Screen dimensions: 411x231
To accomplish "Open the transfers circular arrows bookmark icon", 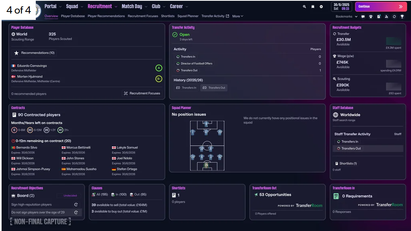I will 394,17.
